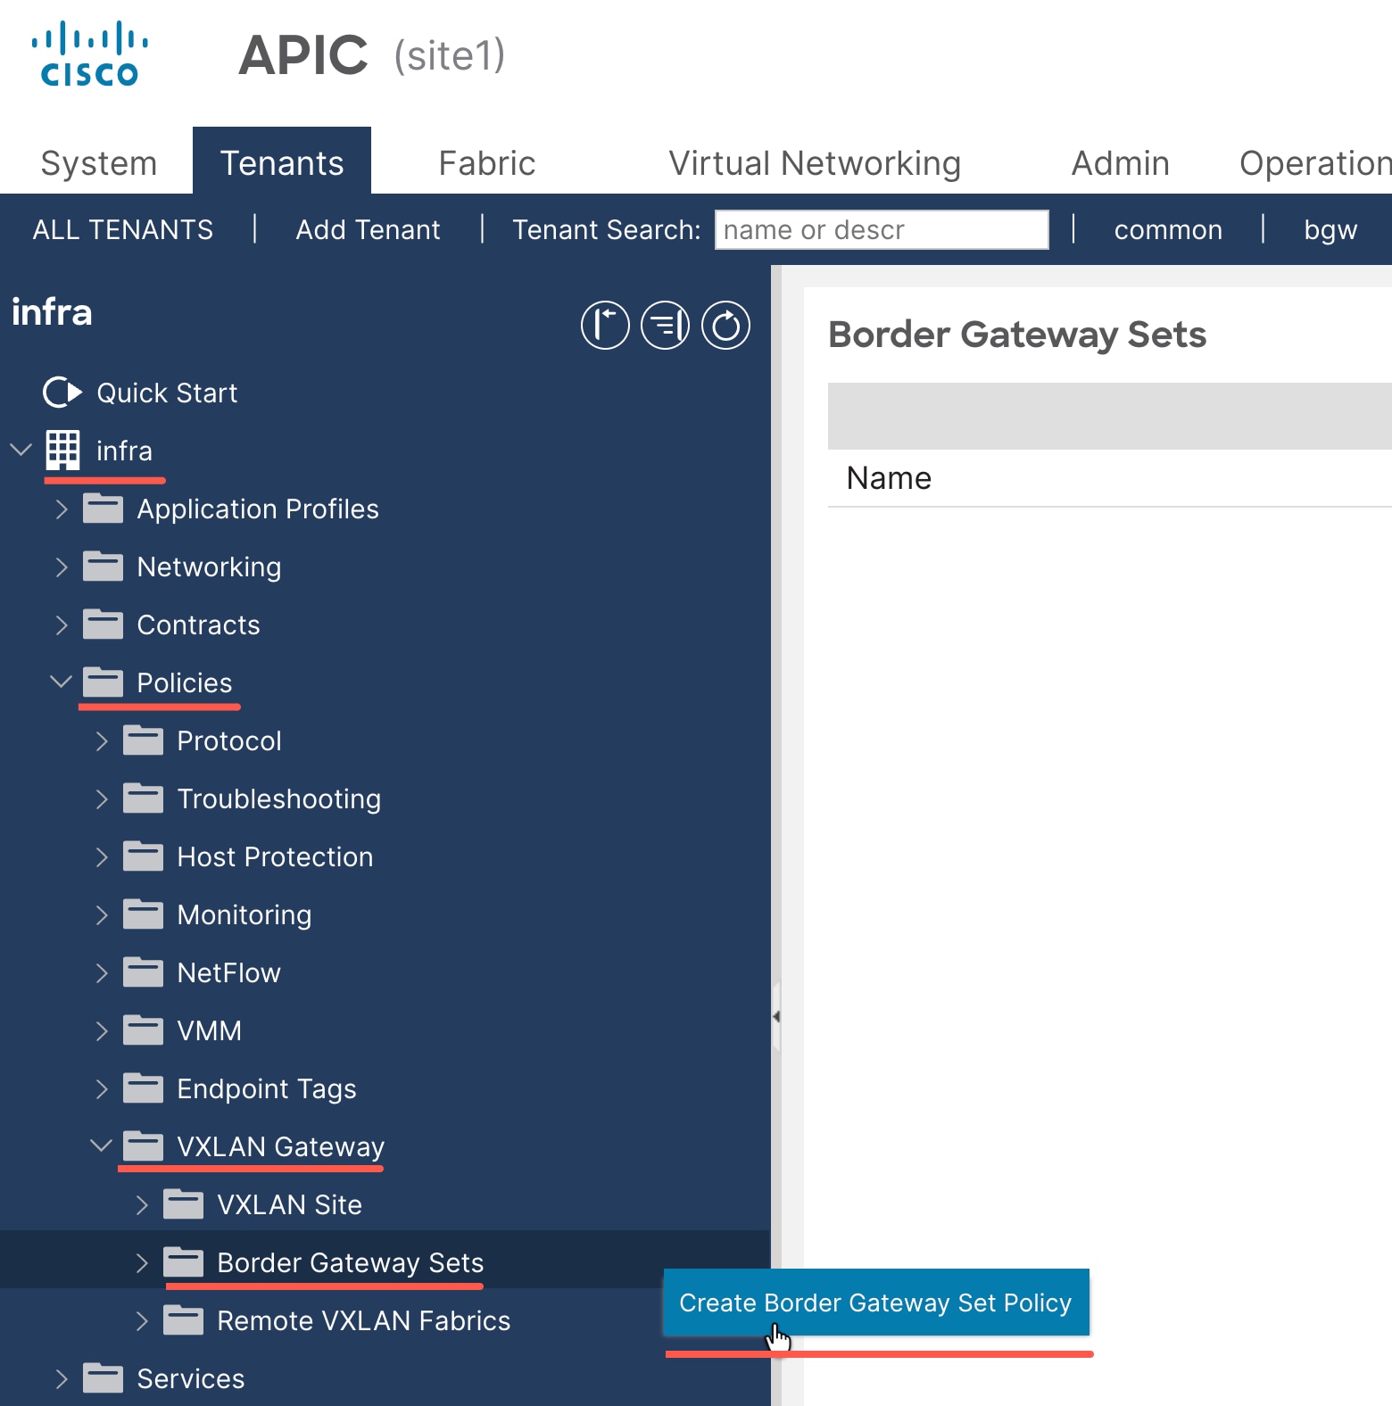Expand the Protocol node
The image size is (1392, 1406).
(x=102, y=741)
